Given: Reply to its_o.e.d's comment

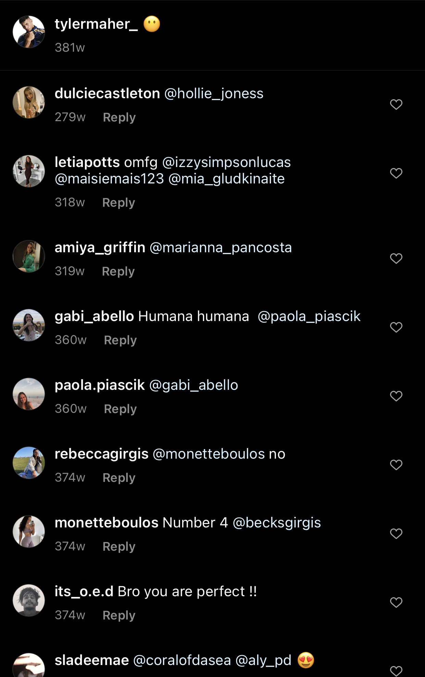Looking at the screenshot, I should point(119,615).
